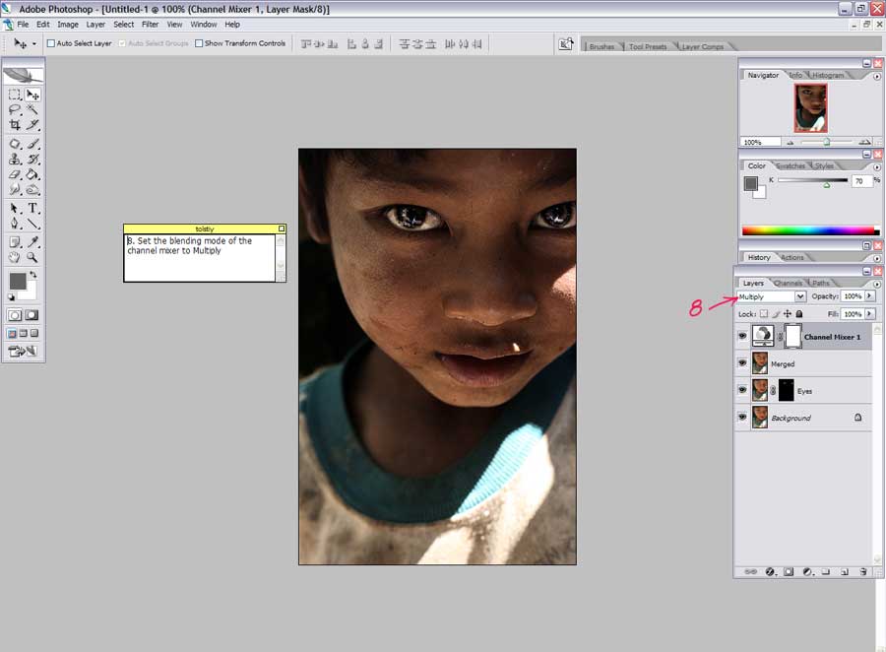Enable Auto Select Layer checkbox
Viewport: 886px width, 652px height.
pos(51,43)
